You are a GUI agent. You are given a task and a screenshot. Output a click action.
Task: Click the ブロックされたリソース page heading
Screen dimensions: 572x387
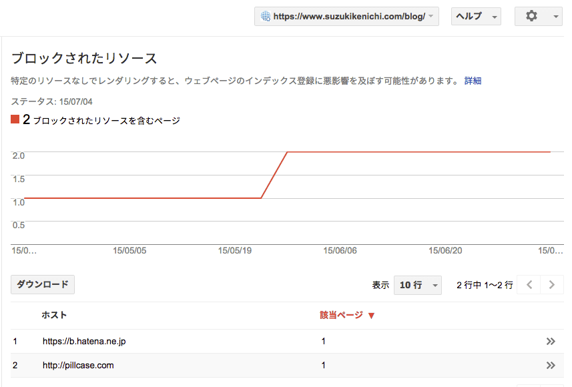84,58
